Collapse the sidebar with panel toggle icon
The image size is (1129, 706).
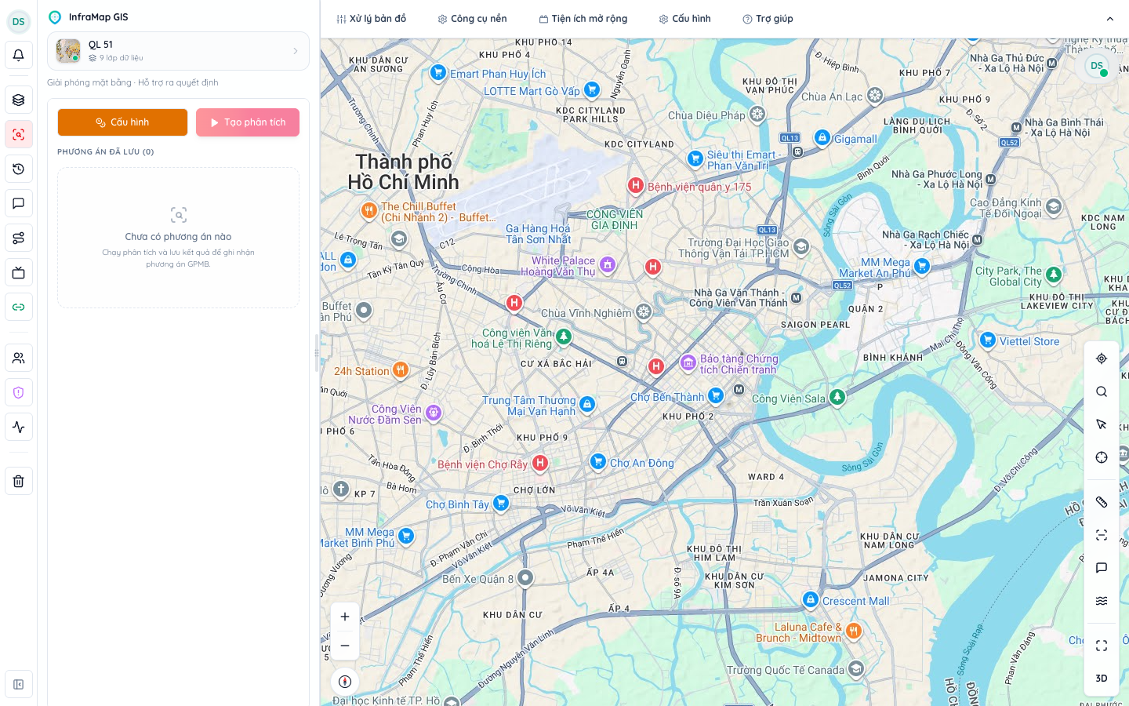tap(19, 684)
